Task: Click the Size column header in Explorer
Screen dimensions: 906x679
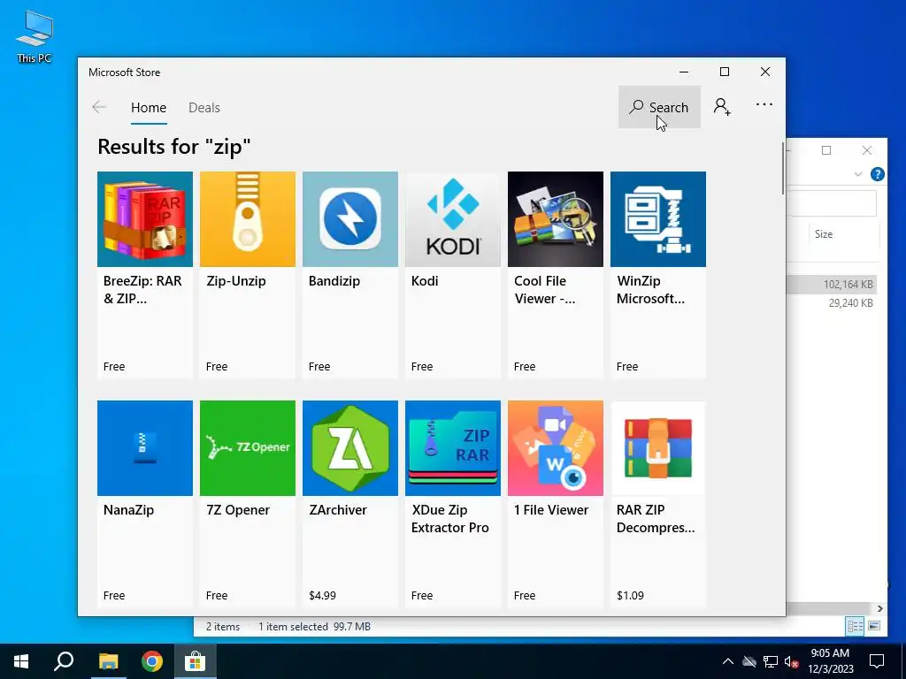Action: [x=824, y=233]
